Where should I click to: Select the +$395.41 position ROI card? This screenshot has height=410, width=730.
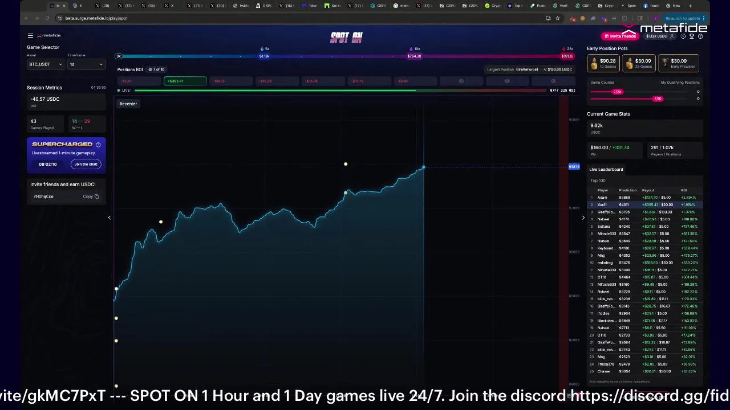pos(185,81)
